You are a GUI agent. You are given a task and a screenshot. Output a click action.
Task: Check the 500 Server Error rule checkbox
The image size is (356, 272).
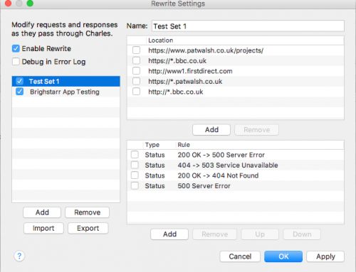(x=135, y=185)
